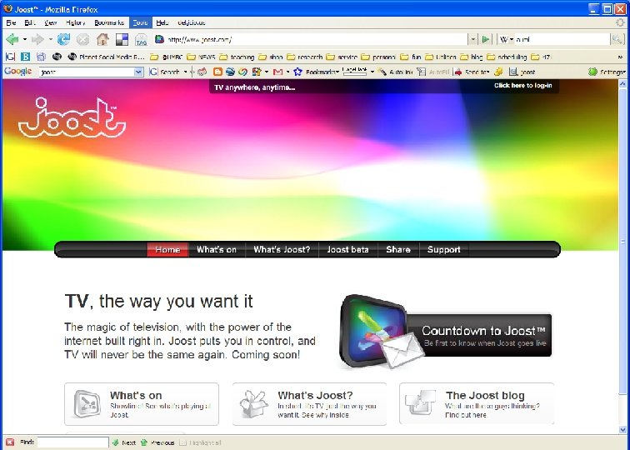This screenshot has height=450, width=630.
Task: Open del.icio.us bookmarks checkerboard icon
Action: click(x=122, y=39)
